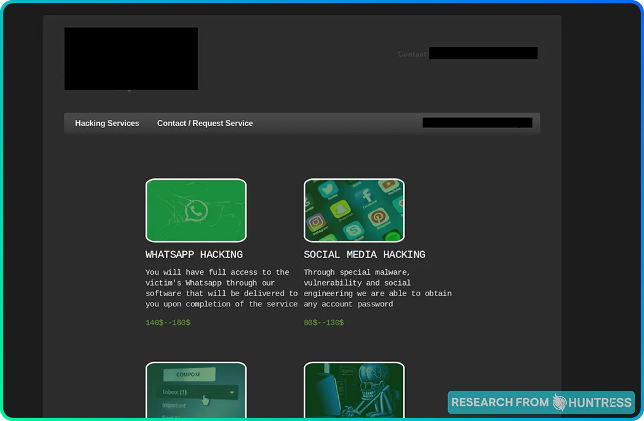Screen dimensions: 644x421
Task: Open the Social Media Hacking thumbnail
Action: click(x=354, y=210)
